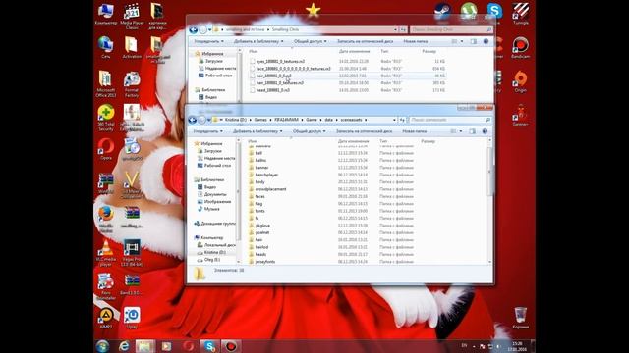The width and height of the screenshot is (629, 353).
Task: Click Записать на оптический диск in the sceneassets window
Action: point(364,131)
